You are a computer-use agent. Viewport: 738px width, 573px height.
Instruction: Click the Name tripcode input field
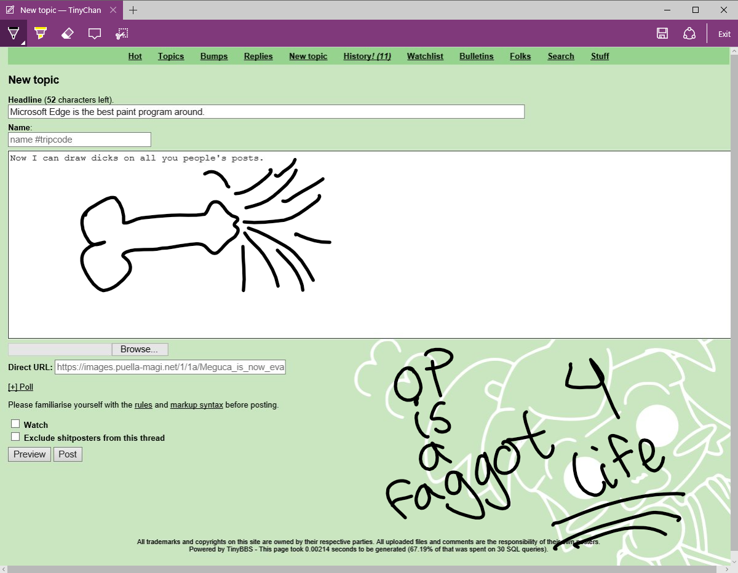79,140
